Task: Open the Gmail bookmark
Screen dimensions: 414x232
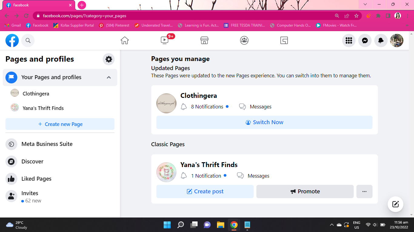Action: tap(13, 25)
